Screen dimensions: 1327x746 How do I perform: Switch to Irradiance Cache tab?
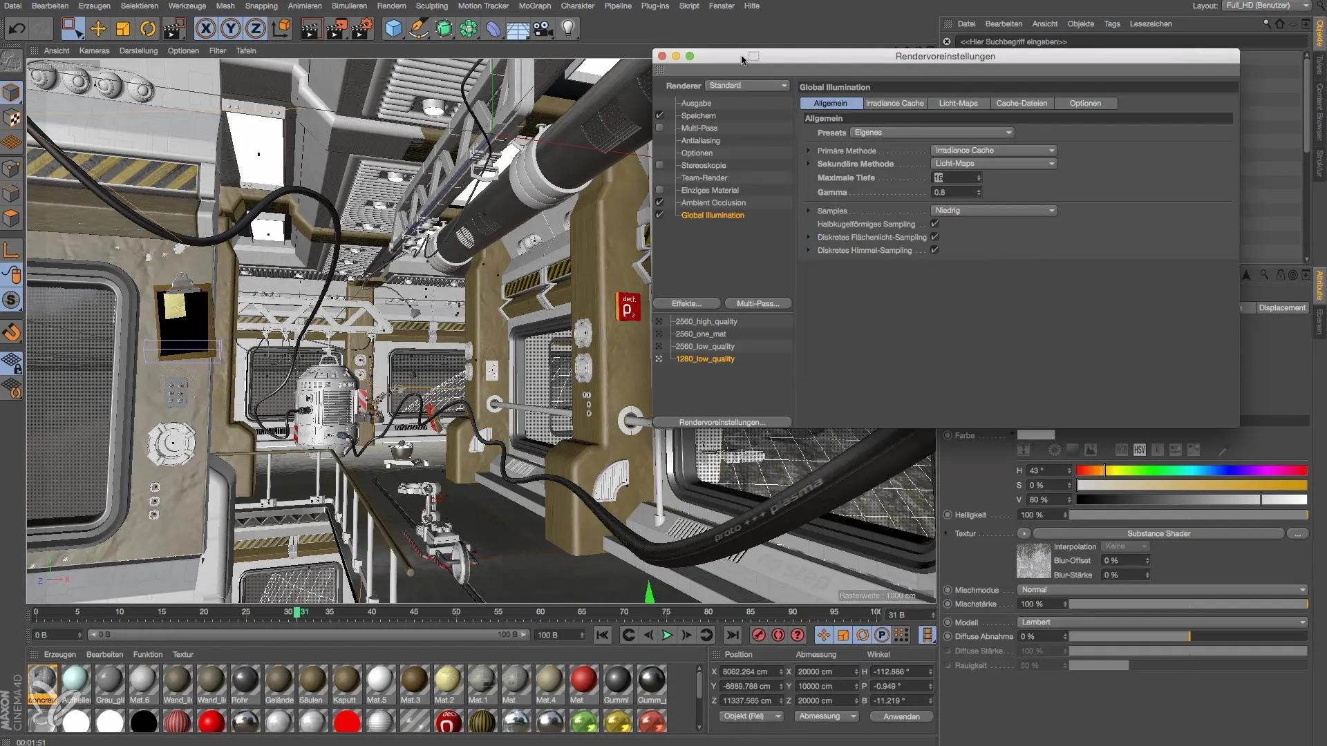coord(894,104)
